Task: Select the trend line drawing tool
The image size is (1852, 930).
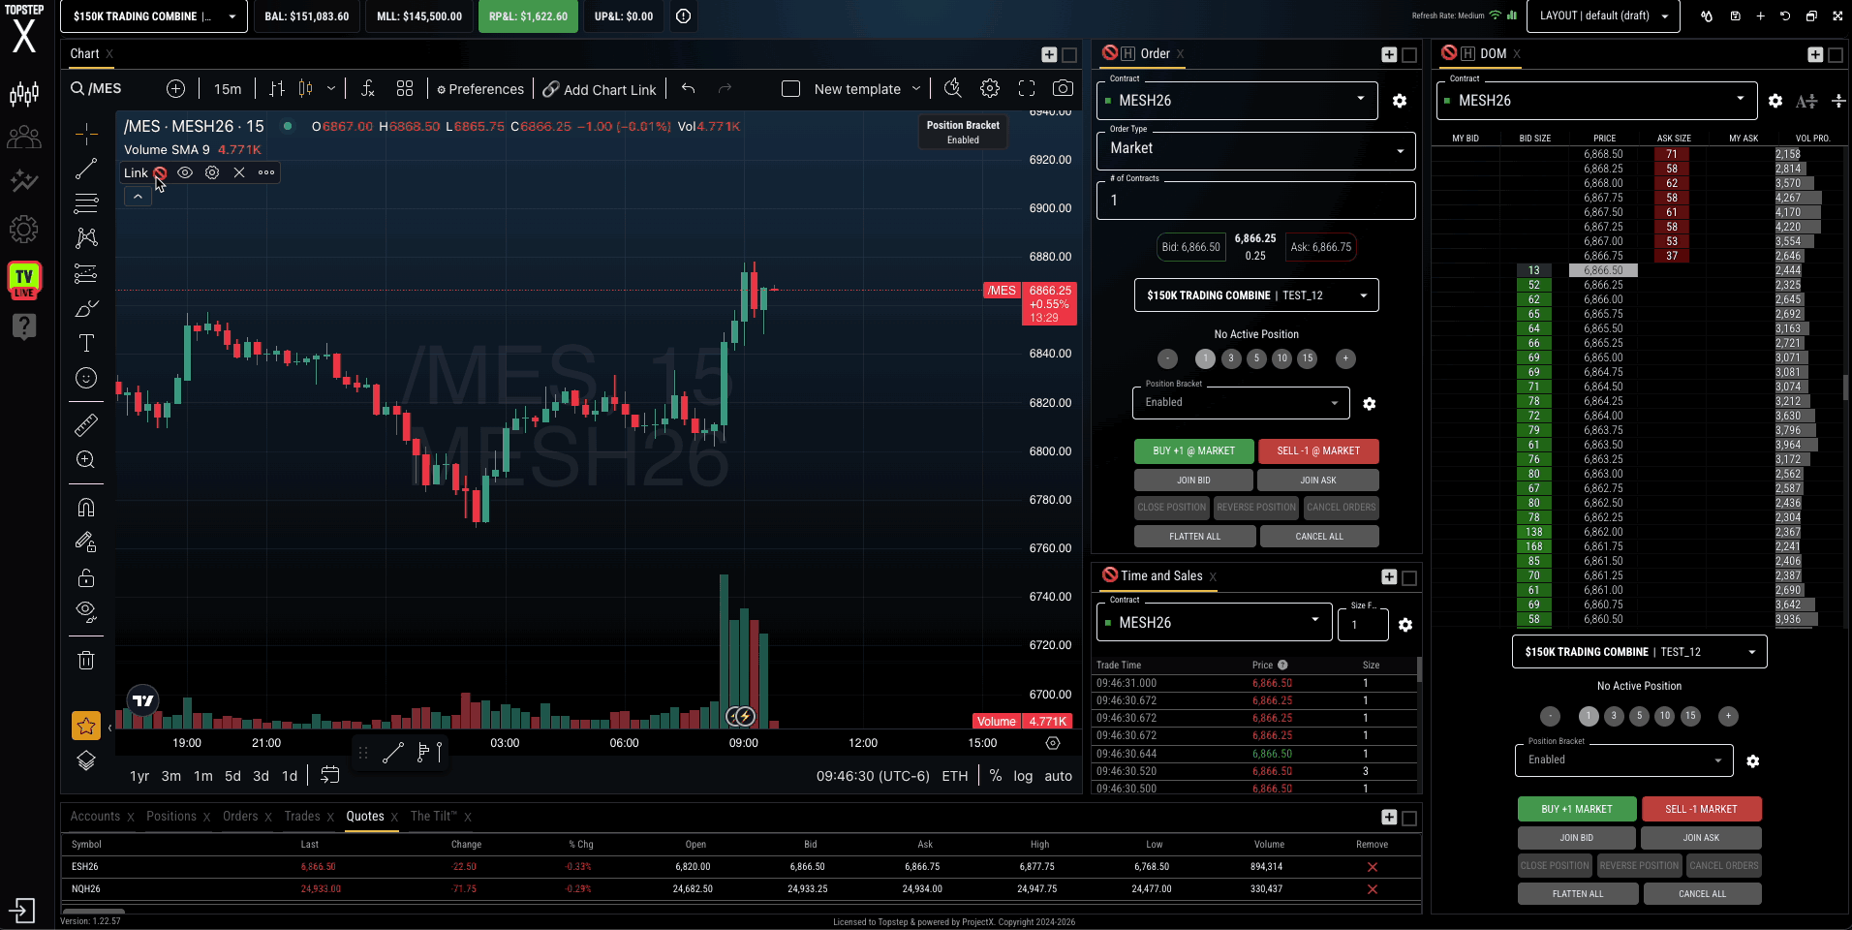Action: [x=86, y=169]
